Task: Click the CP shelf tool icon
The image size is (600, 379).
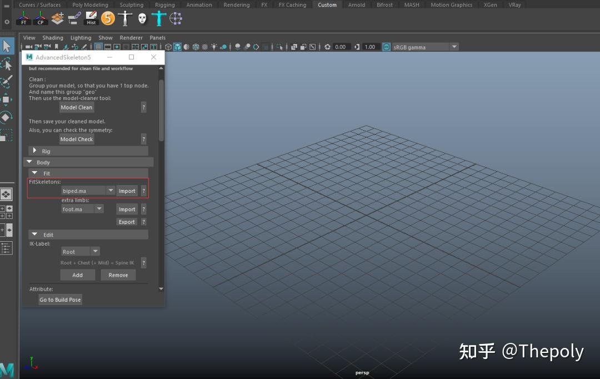Action: click(x=40, y=18)
